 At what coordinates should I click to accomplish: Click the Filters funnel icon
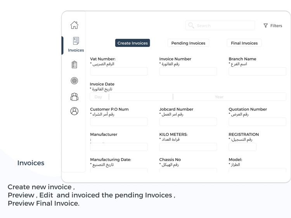[266, 26]
